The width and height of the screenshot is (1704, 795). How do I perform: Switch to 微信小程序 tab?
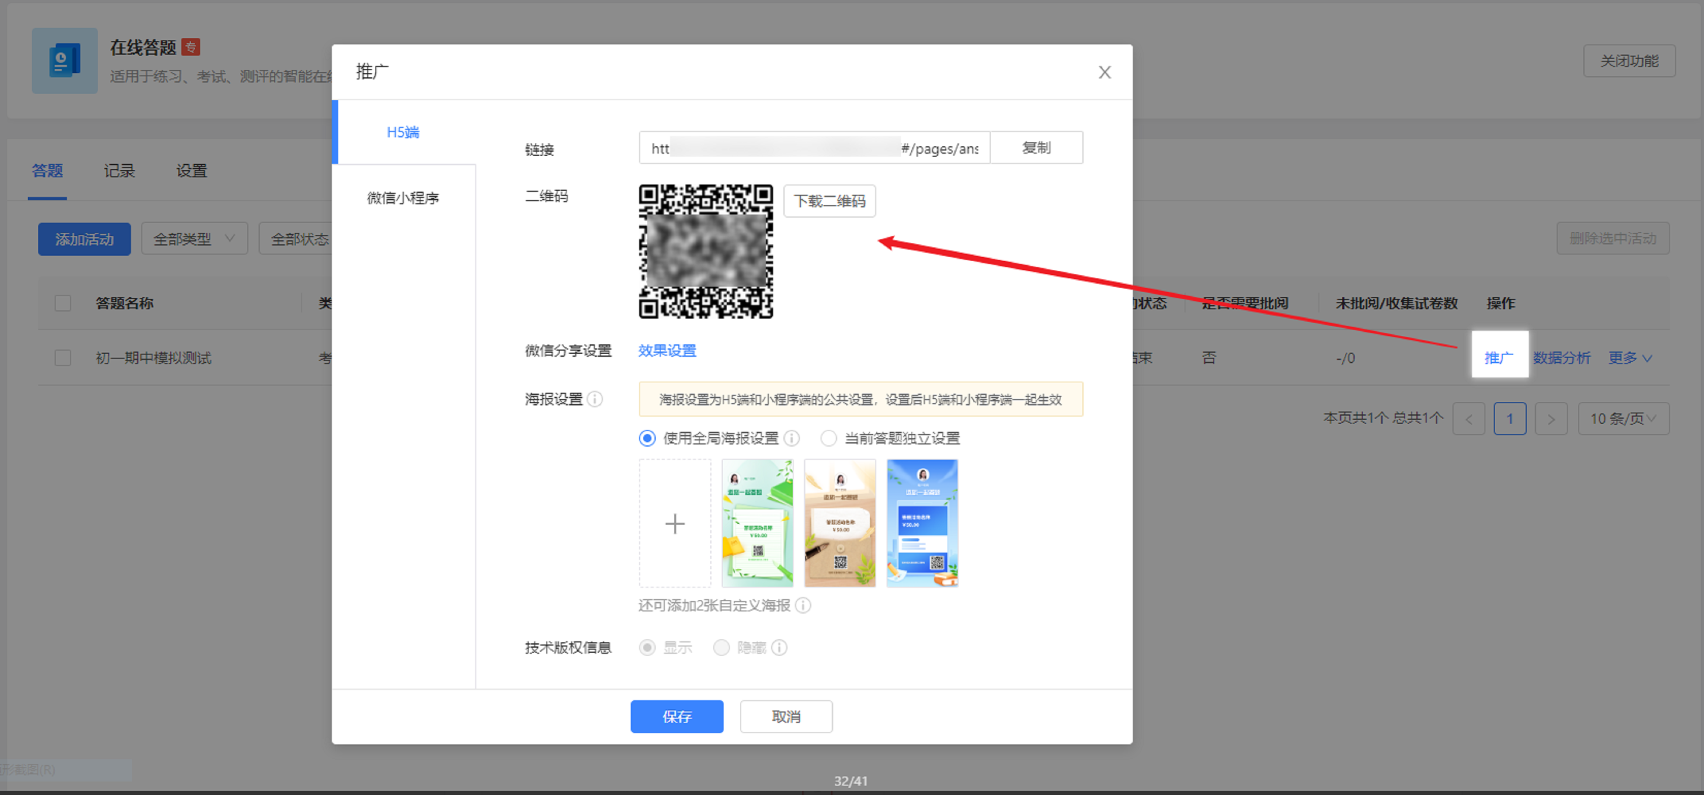point(403,198)
